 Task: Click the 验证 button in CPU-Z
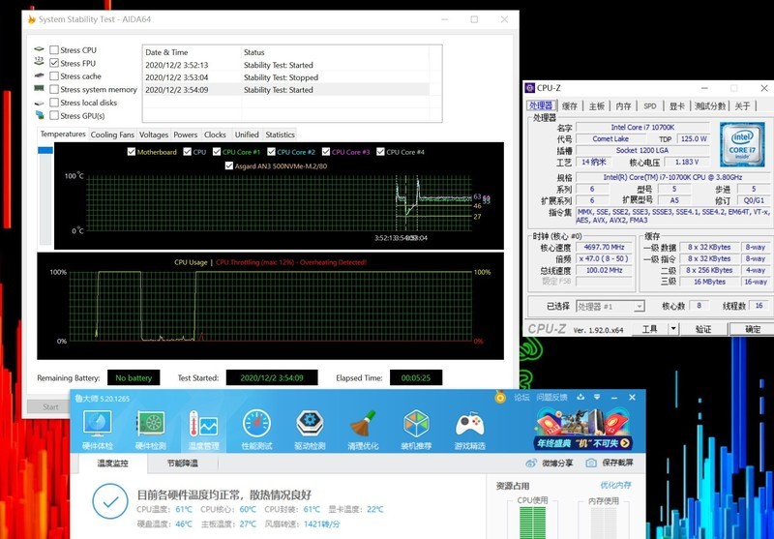[703, 329]
